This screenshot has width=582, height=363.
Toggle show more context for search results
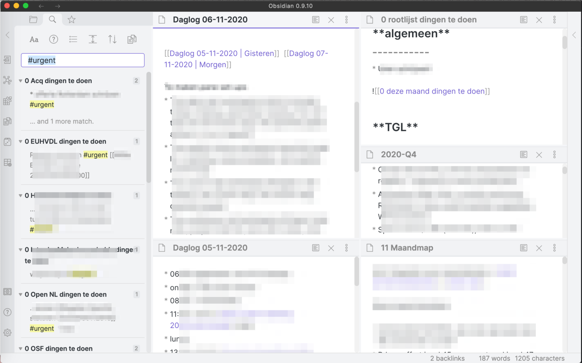[92, 39]
